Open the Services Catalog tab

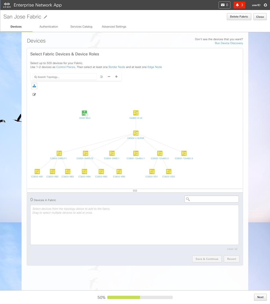[x=81, y=27]
